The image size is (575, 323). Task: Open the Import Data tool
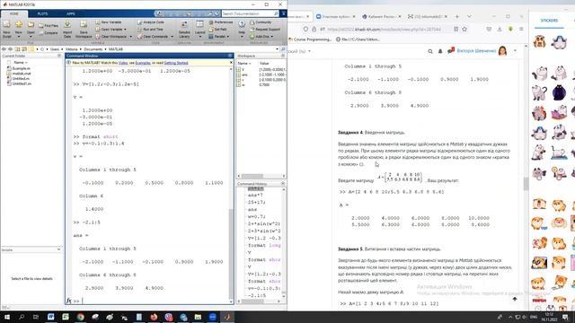click(x=67, y=29)
